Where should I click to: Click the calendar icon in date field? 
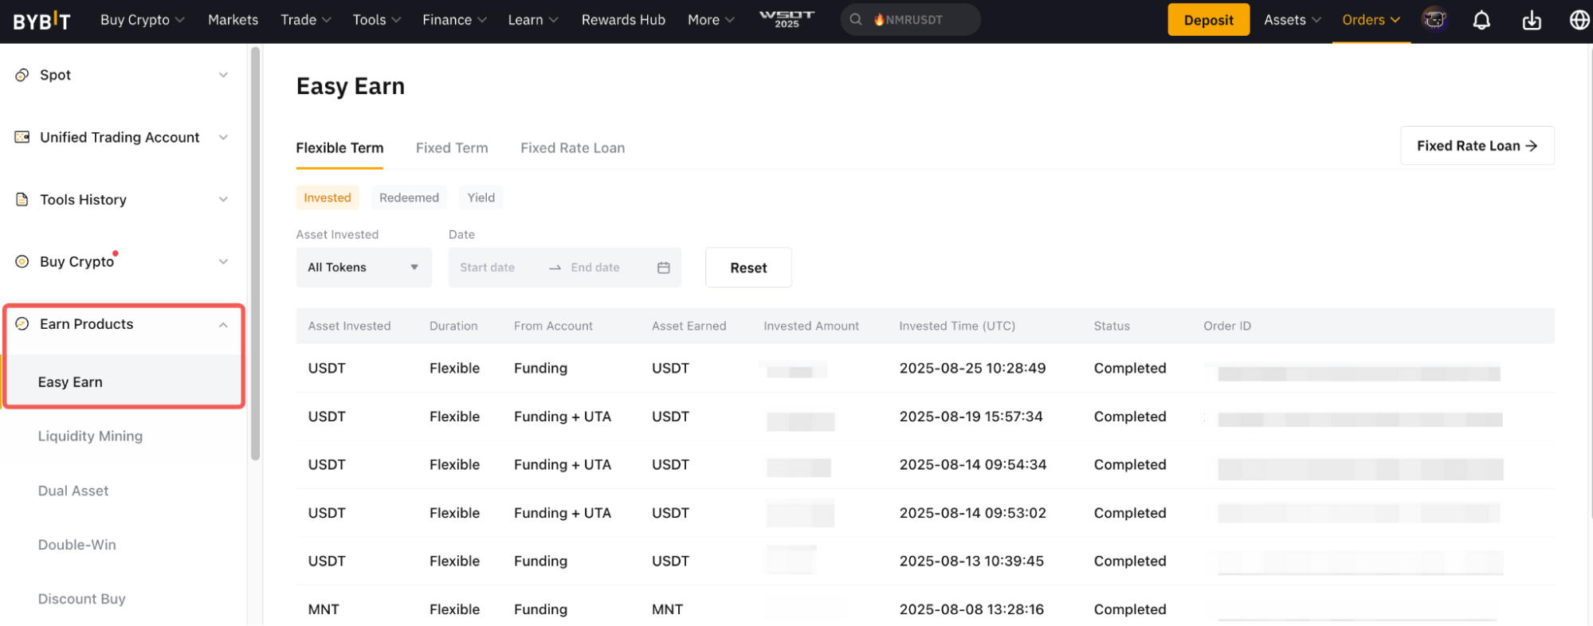pyautogui.click(x=663, y=268)
